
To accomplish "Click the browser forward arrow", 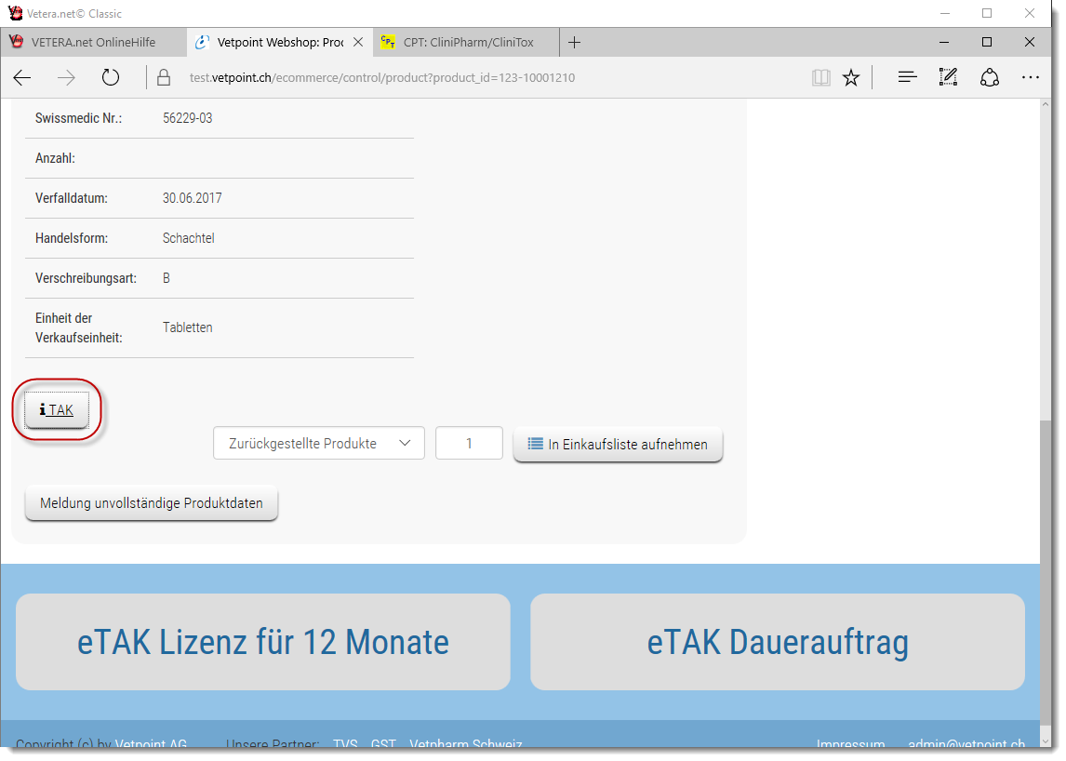I will [x=66, y=78].
